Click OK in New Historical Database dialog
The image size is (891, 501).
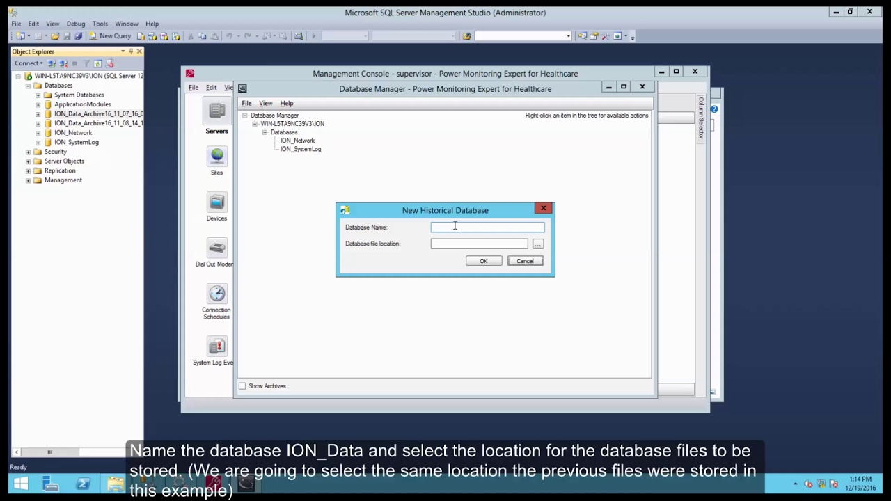pyautogui.click(x=484, y=261)
